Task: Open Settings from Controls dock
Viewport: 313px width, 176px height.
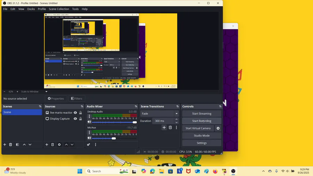Action: pyautogui.click(x=202, y=143)
